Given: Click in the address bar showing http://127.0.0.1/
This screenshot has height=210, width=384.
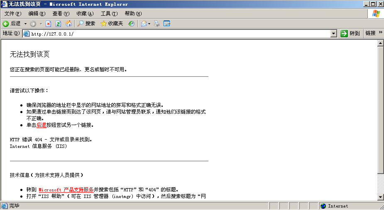Looking at the screenshot, I should [x=180, y=34].
